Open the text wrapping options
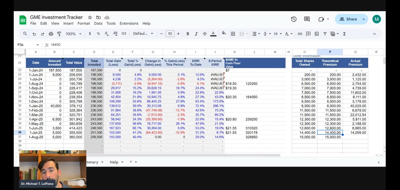 point(277,34)
